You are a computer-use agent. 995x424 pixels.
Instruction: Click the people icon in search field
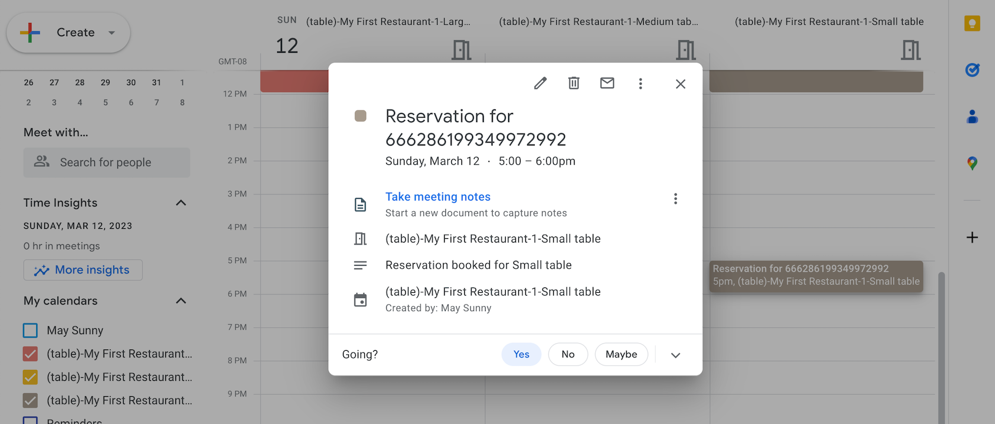tap(41, 161)
